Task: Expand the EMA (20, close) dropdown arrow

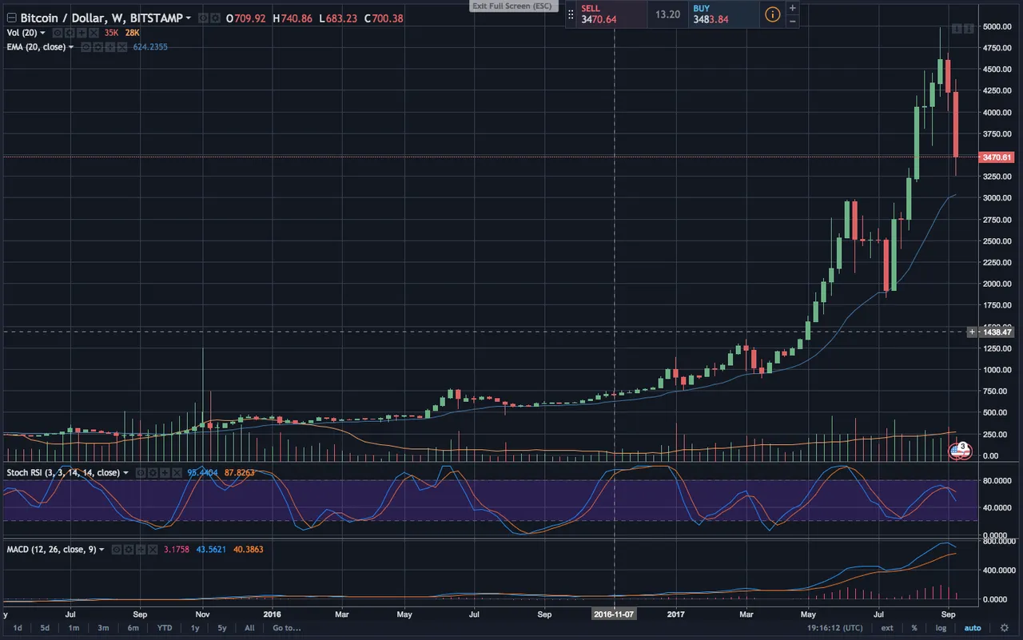Action: click(x=71, y=47)
